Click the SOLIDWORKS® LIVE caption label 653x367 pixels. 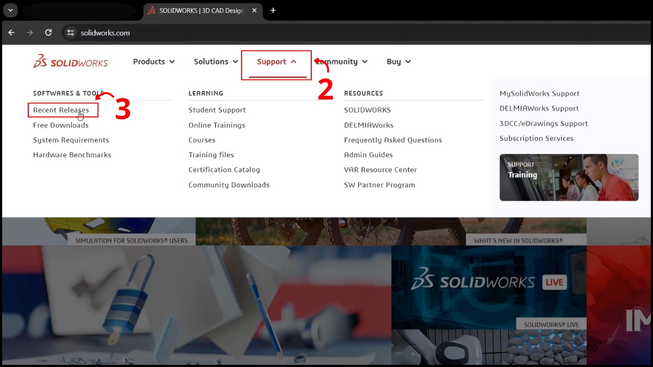coord(551,325)
